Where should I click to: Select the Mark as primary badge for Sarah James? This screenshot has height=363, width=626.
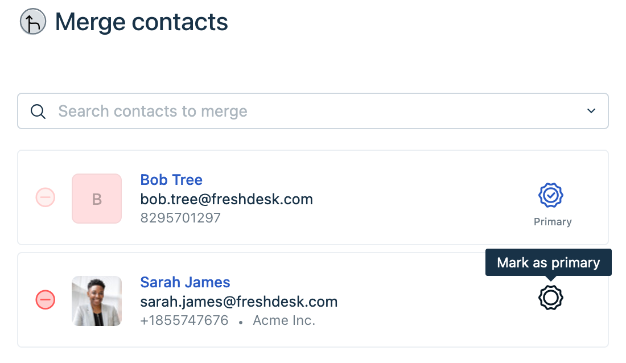pyautogui.click(x=550, y=297)
